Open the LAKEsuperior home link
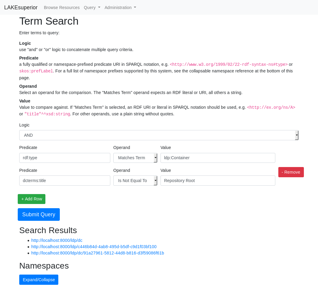 (21, 8)
